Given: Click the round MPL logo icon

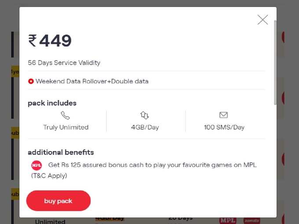Looking at the screenshot, I should coord(36,165).
